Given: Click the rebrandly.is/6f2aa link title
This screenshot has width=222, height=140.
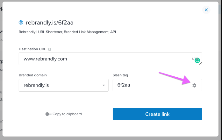Looking at the screenshot, I should tap(50, 23).
